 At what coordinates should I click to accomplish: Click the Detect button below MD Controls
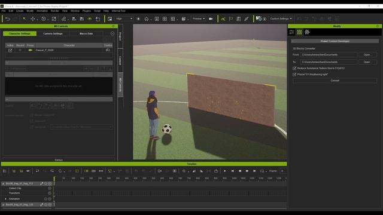59,160
